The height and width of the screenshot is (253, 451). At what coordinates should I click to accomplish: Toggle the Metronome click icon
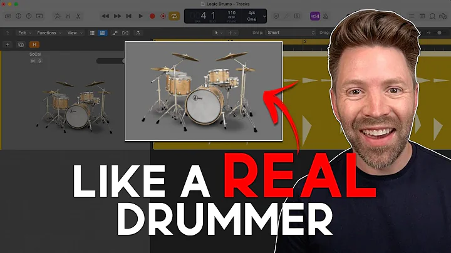coord(326,16)
